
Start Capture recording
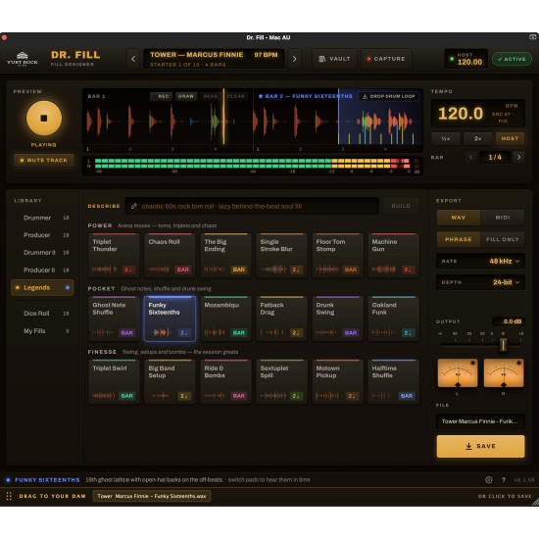point(386,59)
